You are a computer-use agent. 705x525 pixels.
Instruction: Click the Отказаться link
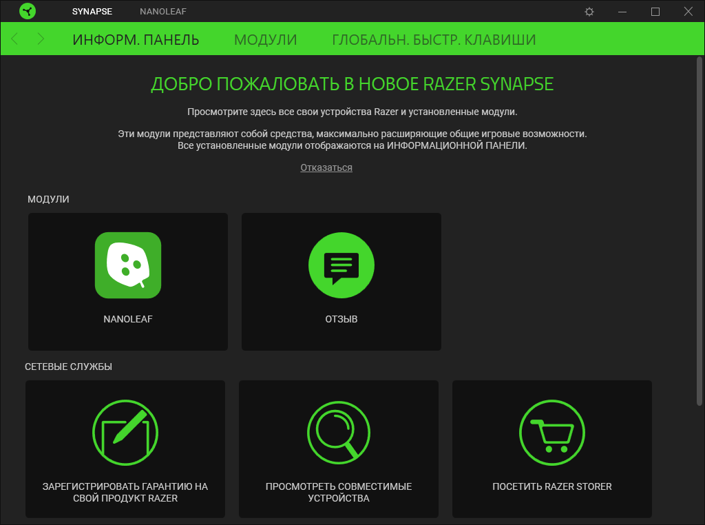point(326,167)
